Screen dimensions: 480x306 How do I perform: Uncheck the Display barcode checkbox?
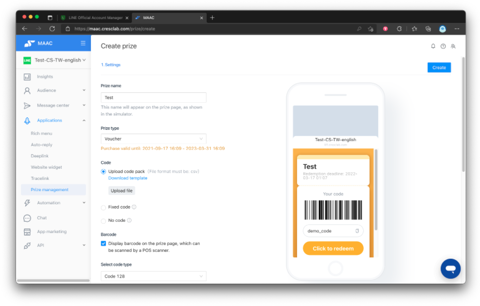tap(104, 244)
